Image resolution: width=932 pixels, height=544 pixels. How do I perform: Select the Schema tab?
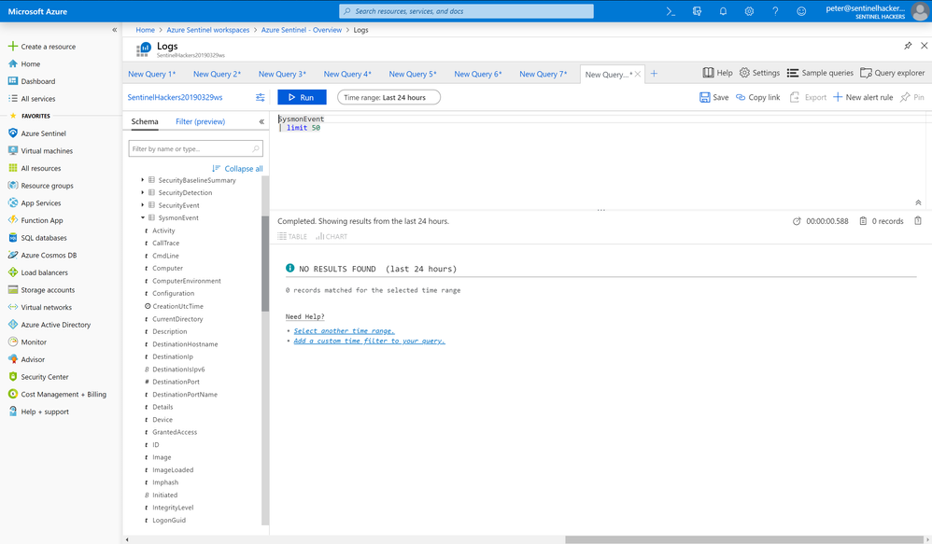(145, 121)
